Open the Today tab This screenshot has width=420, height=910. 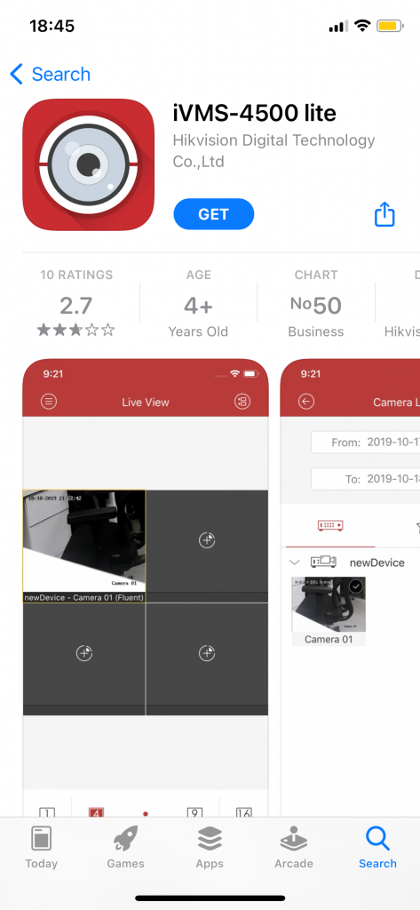coord(41,847)
